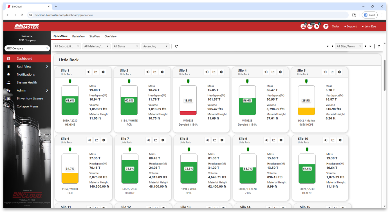Open Silo 3 settings gear
Screen dimensions: 390x212
tap(221, 72)
